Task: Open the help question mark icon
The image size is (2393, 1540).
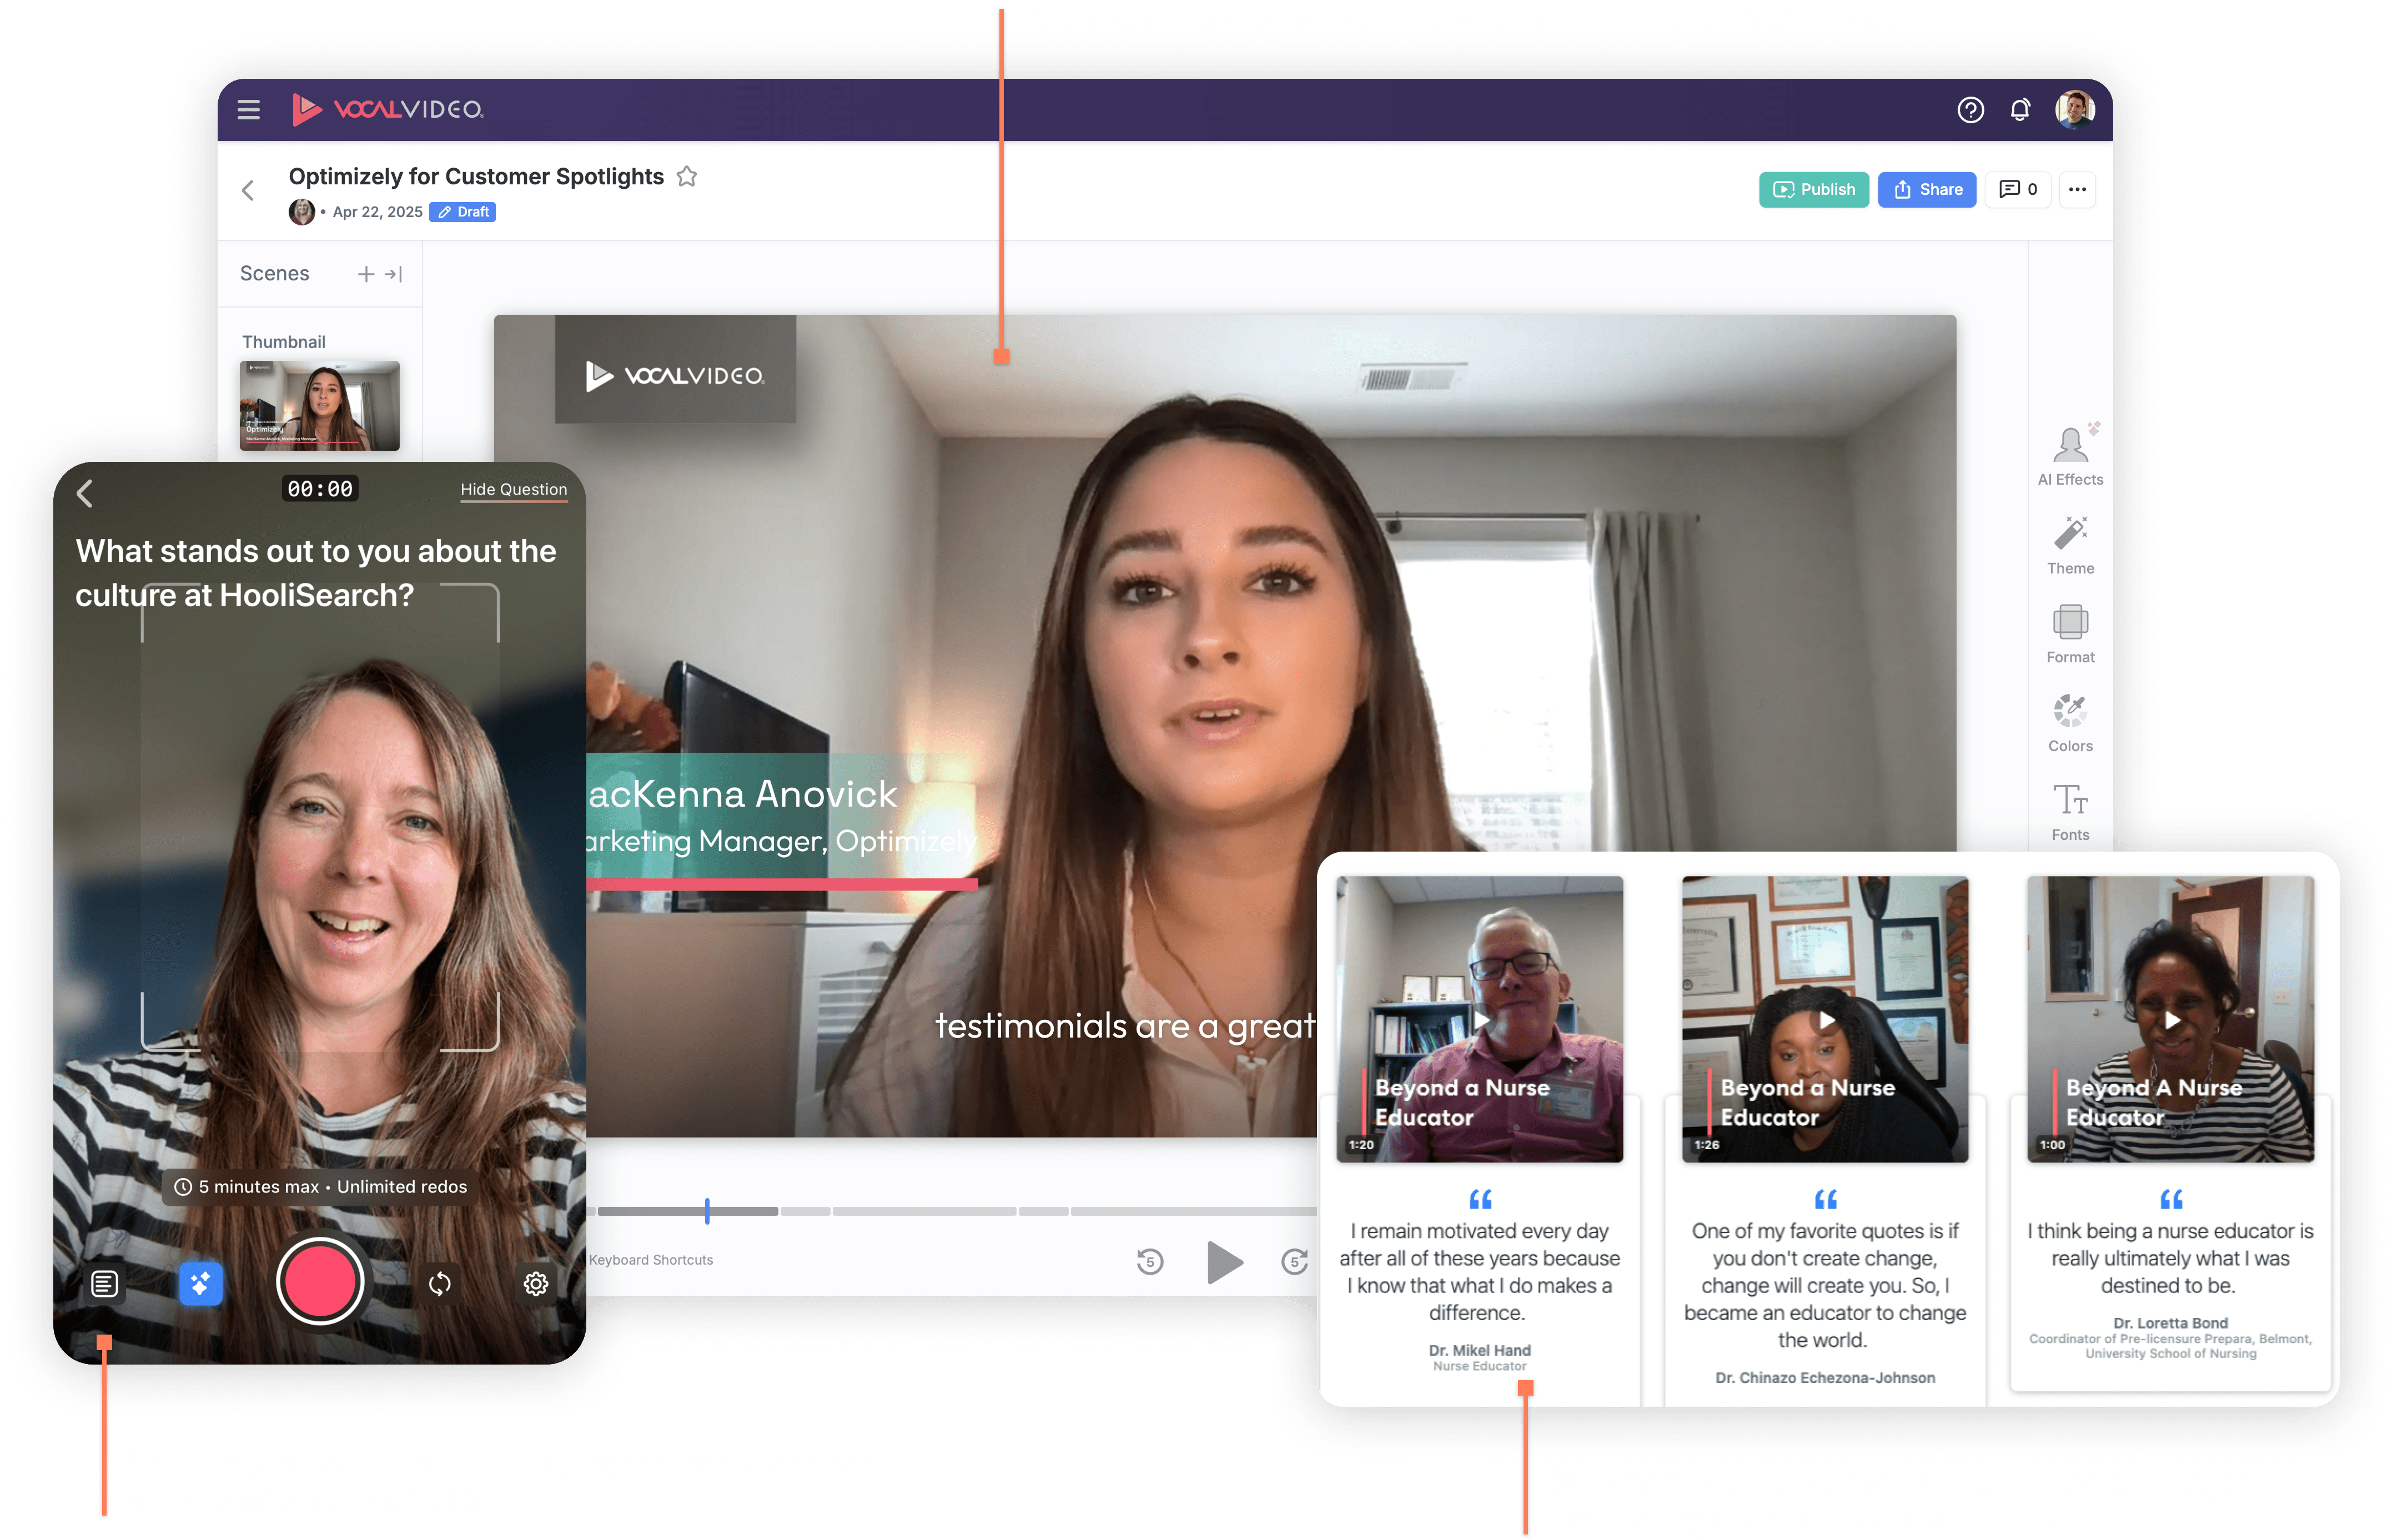Action: click(x=1970, y=110)
